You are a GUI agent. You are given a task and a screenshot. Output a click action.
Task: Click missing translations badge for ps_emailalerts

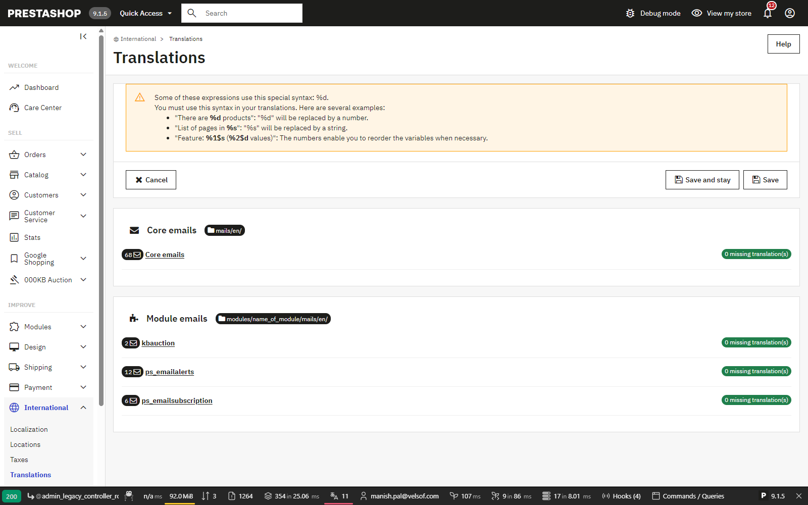(x=756, y=371)
